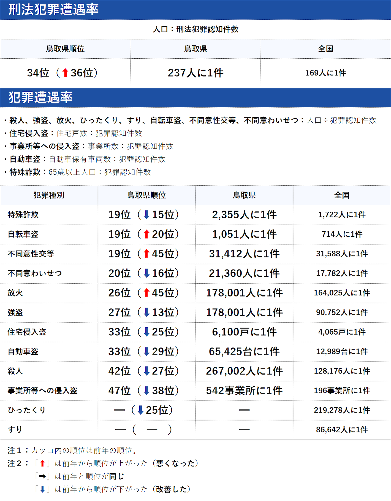Click the 犯罪種別 column header
Image resolution: width=391 pixels, height=501 pixels.
click(x=49, y=195)
